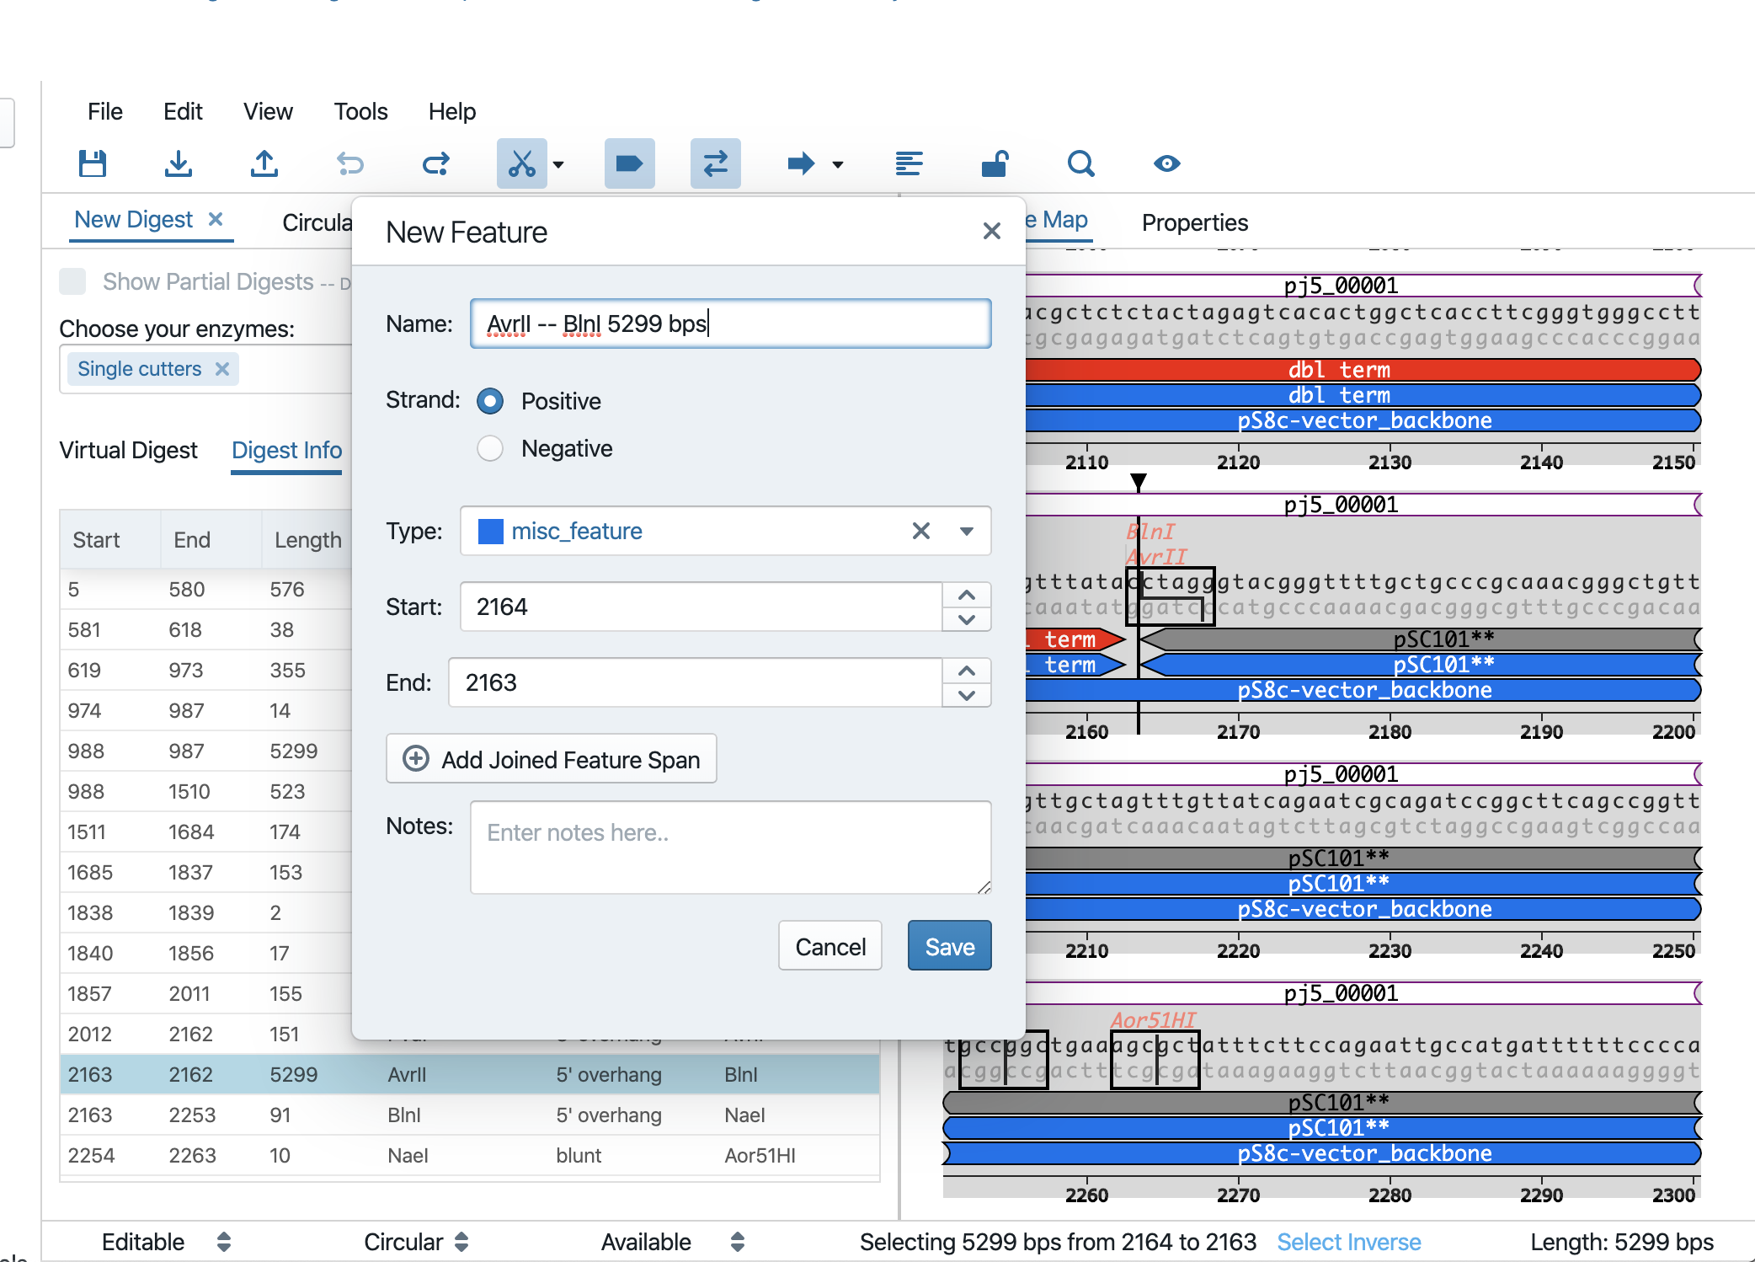
Task: Select the Positive strand radio button
Action: click(490, 401)
